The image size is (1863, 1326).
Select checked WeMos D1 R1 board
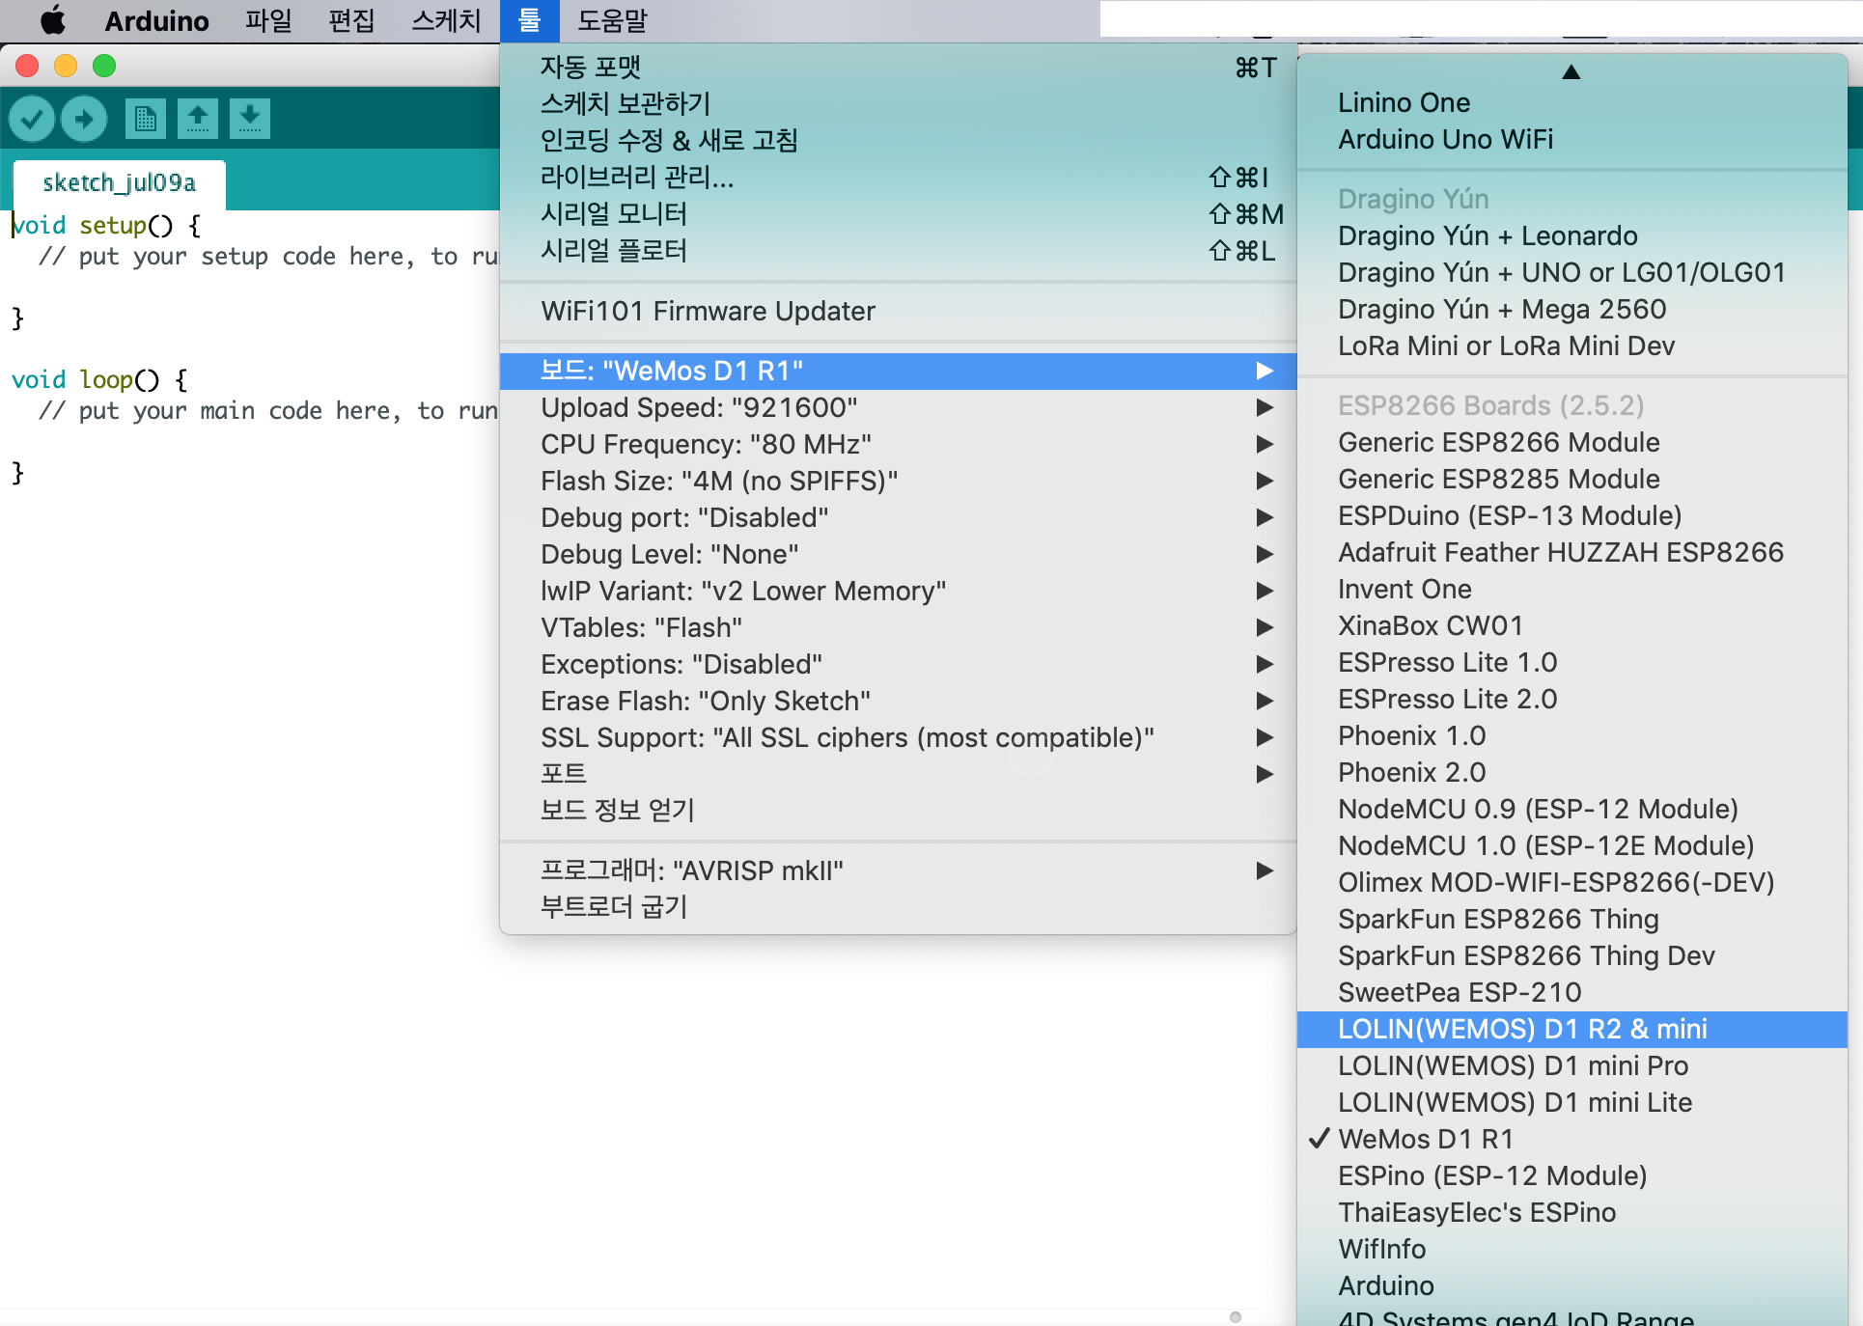coord(1571,1139)
